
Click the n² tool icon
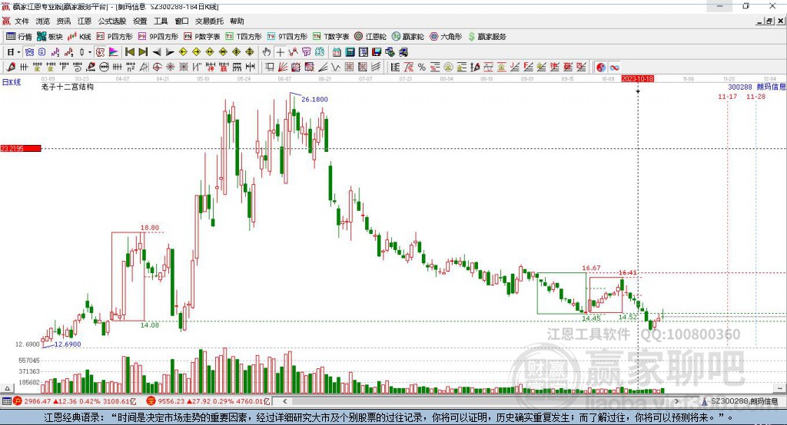[131, 68]
